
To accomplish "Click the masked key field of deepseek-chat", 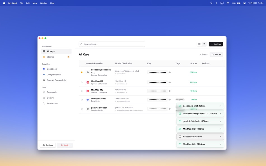I will (157, 99).
